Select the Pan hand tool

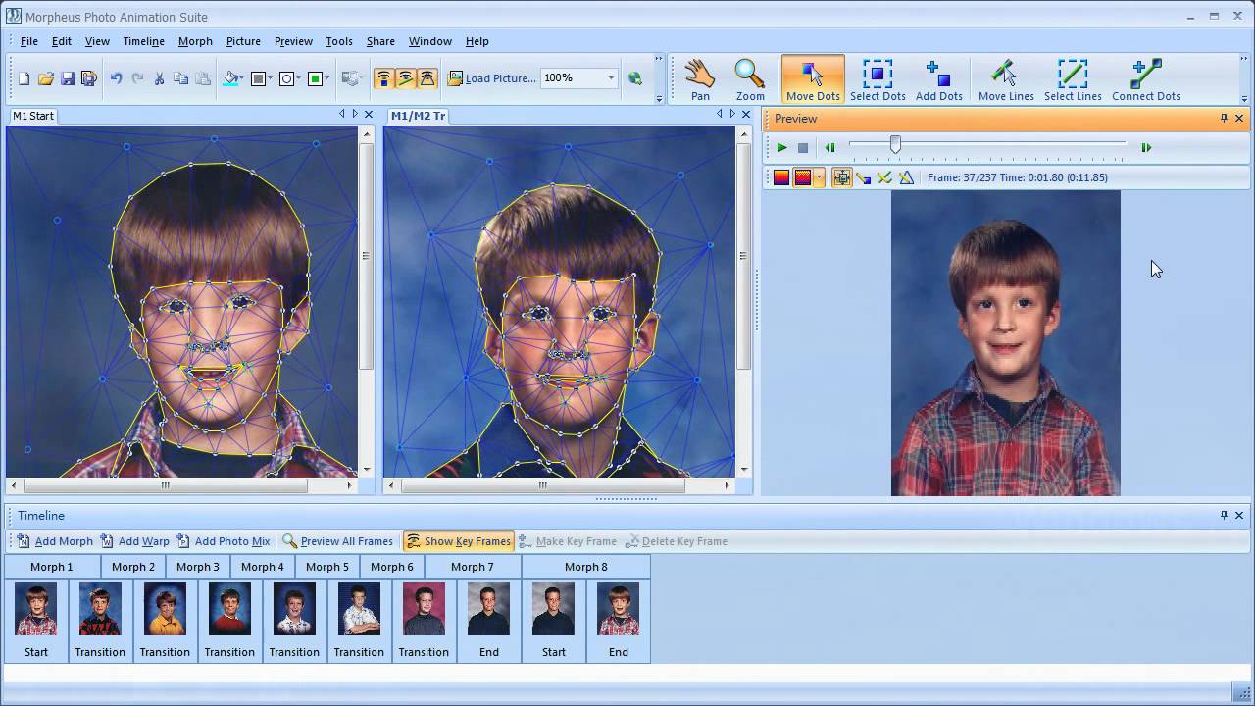[x=700, y=79]
